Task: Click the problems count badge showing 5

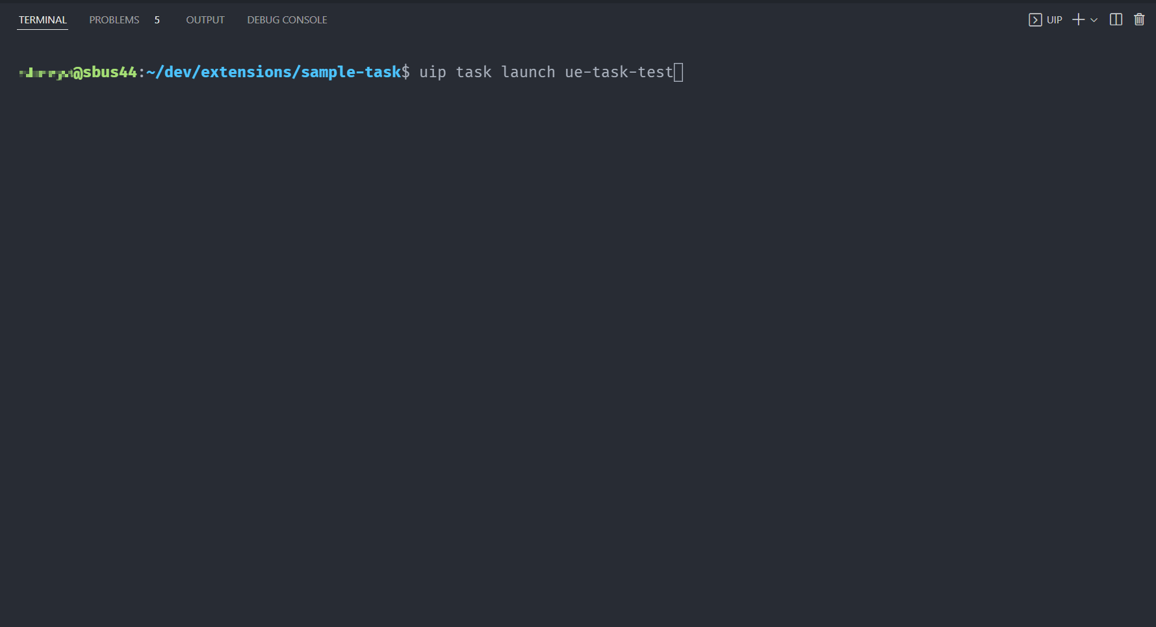Action: tap(157, 20)
